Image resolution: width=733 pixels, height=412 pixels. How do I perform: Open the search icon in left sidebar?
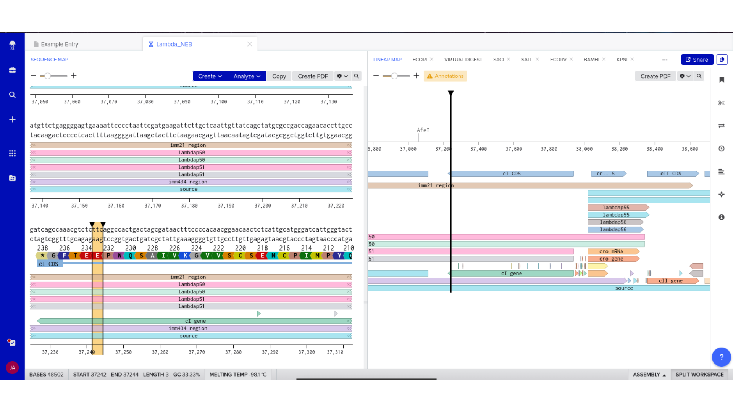pyautogui.click(x=12, y=95)
